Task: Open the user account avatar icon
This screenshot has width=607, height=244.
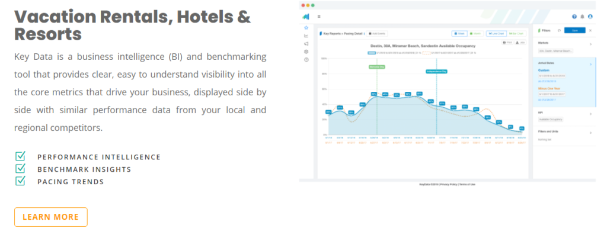Action: [590, 17]
